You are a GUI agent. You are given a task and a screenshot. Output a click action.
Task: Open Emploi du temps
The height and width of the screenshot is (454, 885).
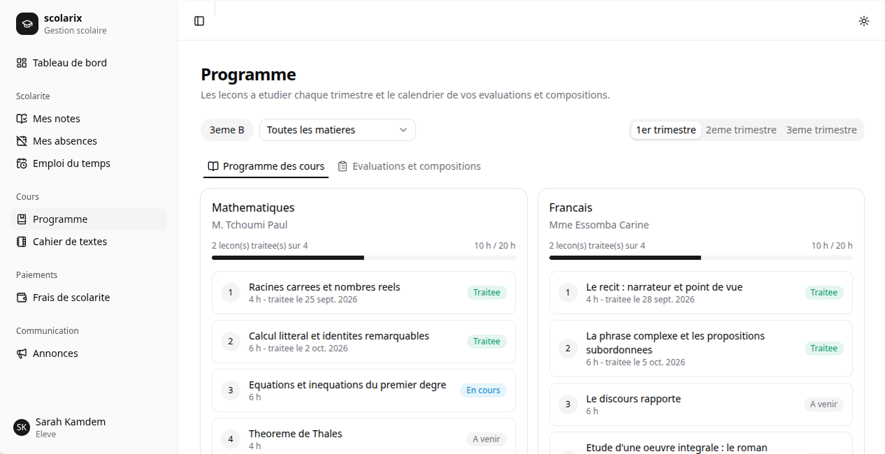pyautogui.click(x=89, y=163)
